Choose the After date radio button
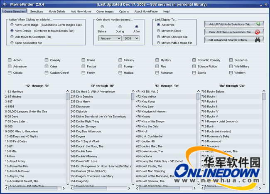The image size is (270, 194). [x=137, y=27]
